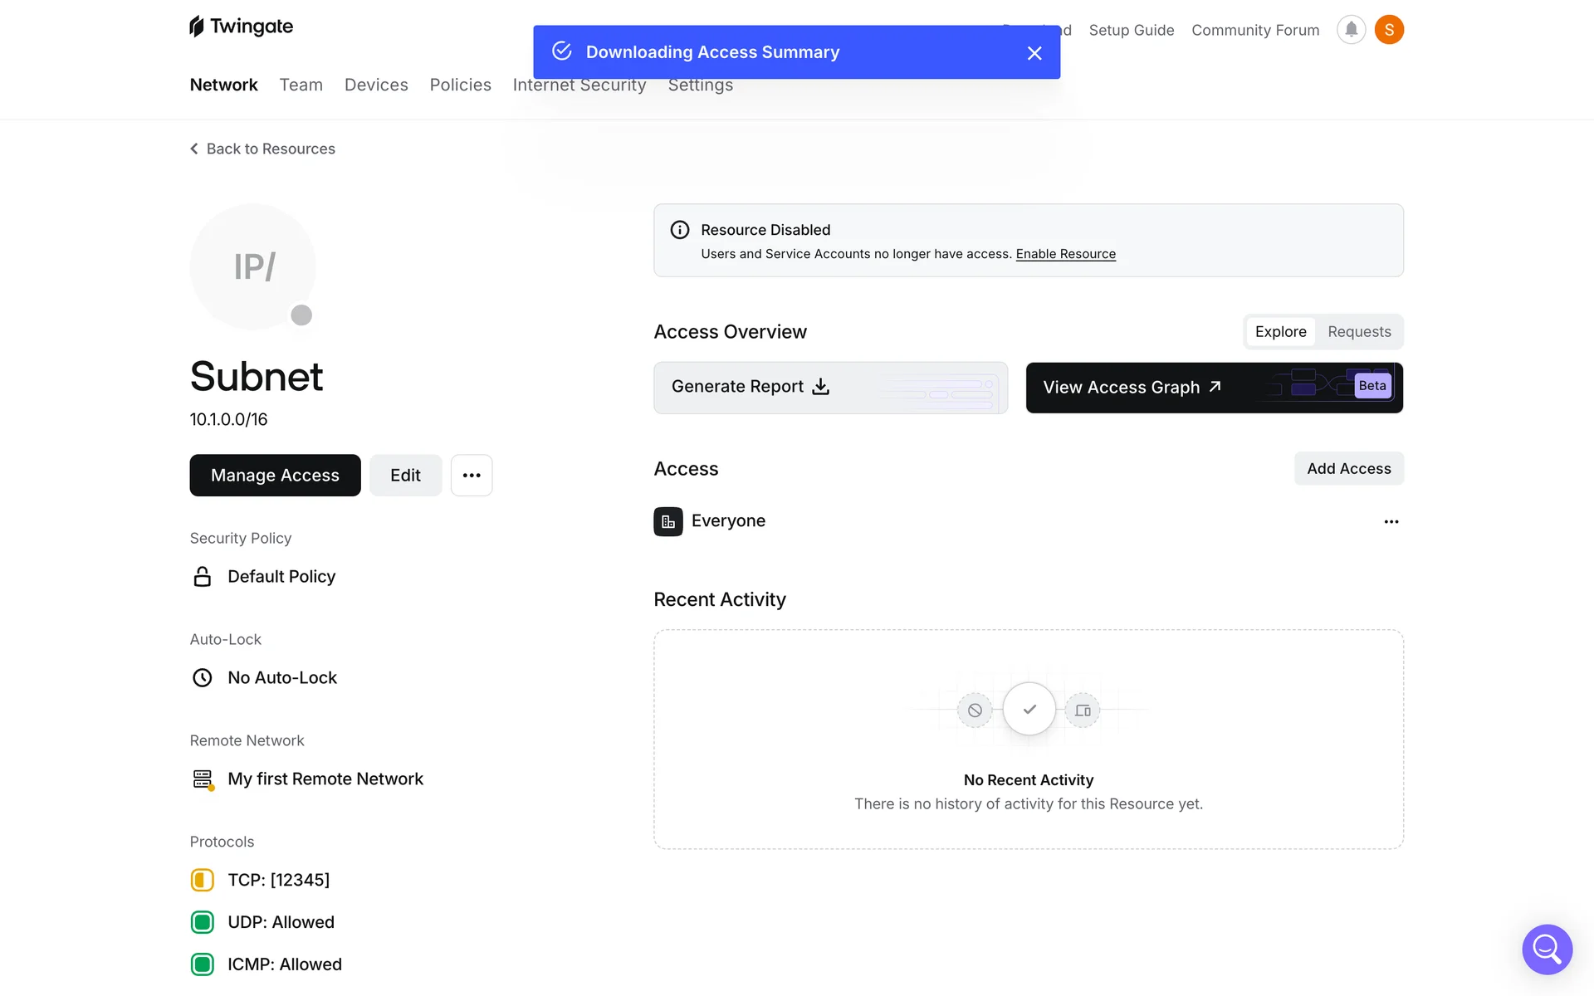Click the notification bell icon

(1351, 30)
